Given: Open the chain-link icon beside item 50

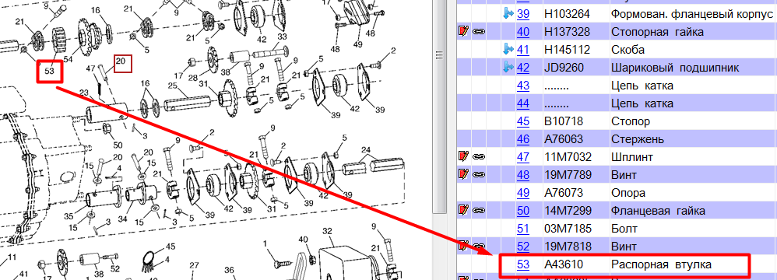Looking at the screenshot, I should (479, 211).
